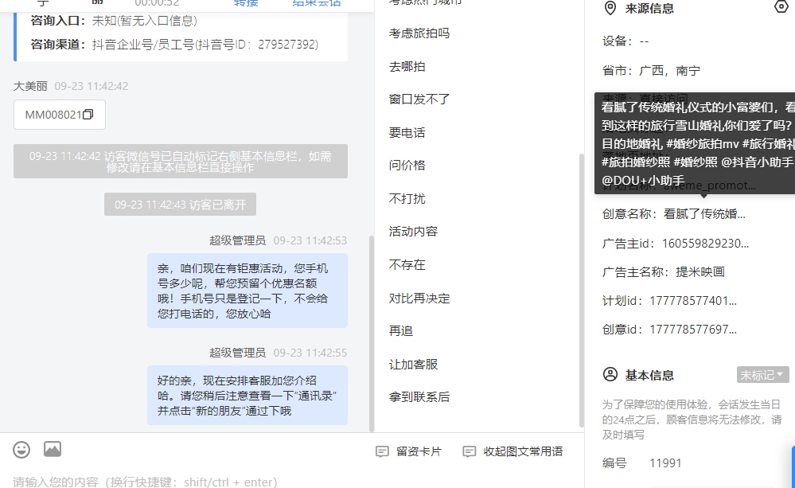The width and height of the screenshot is (795, 488).
Task: Insert an image into the chat
Action: 53,449
